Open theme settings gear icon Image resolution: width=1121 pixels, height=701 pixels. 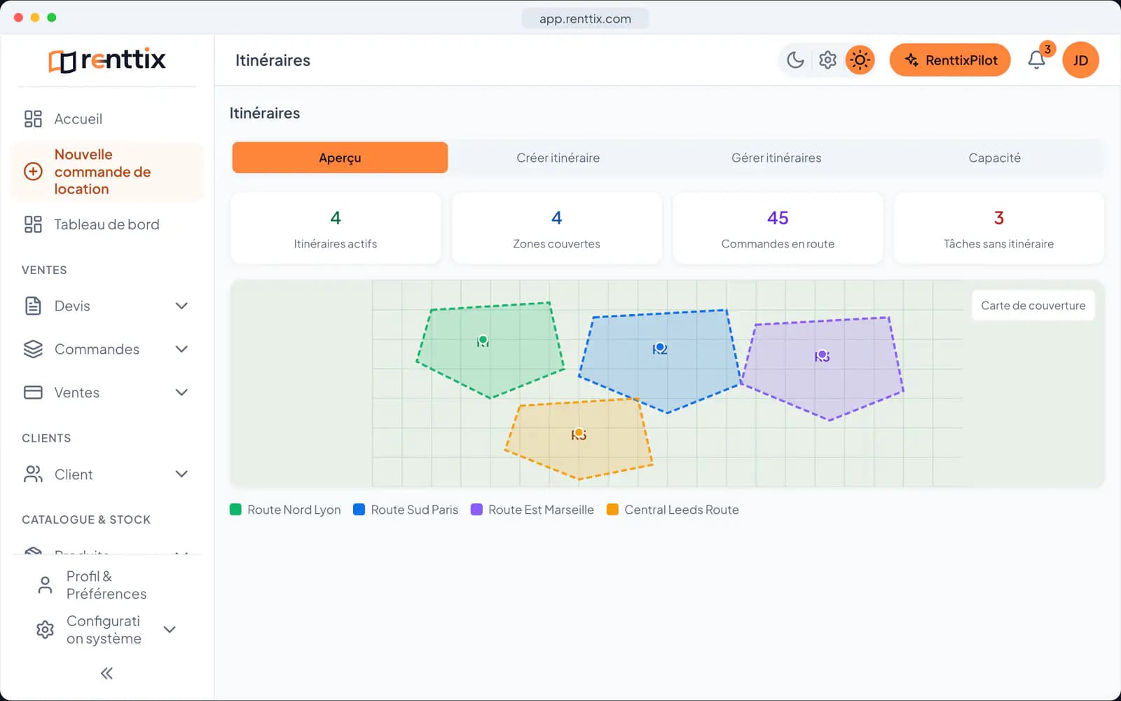(x=827, y=60)
